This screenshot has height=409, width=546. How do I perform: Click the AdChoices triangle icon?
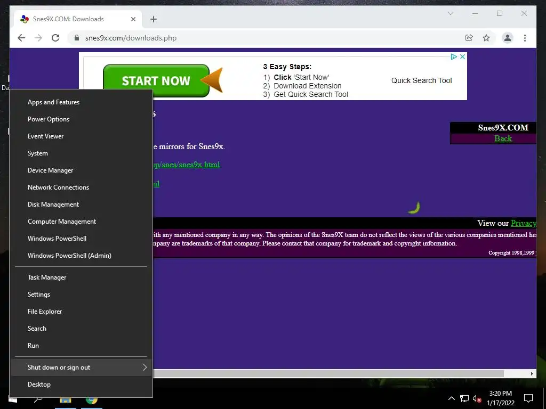[454, 56]
